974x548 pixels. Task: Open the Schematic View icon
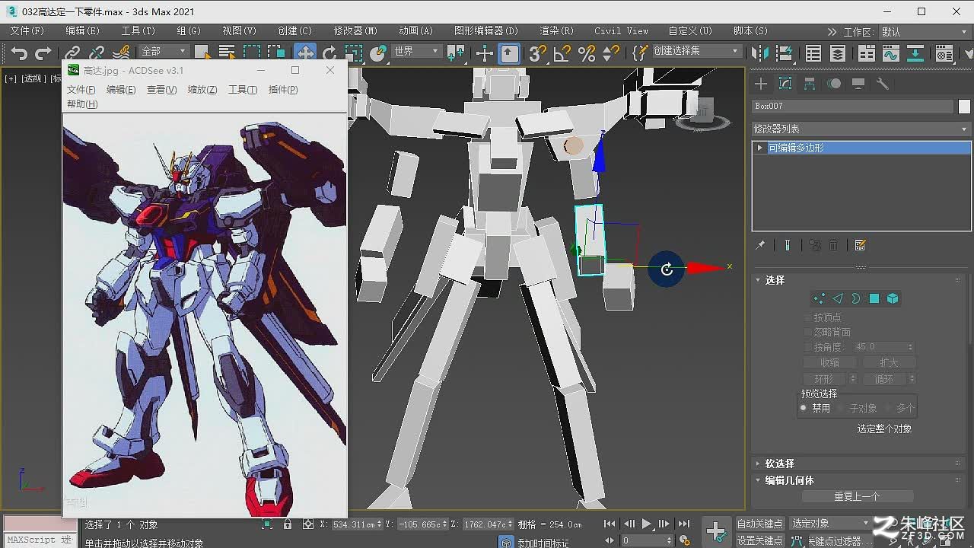point(915,53)
